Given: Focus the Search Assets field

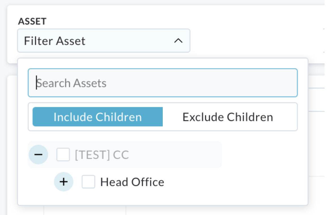Looking at the screenshot, I should pyautogui.click(x=163, y=83).
